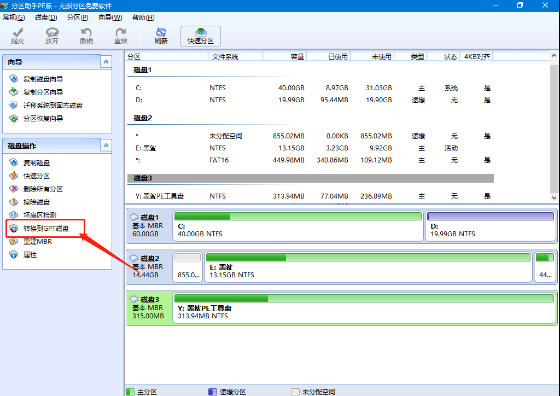Select the 磁盘1 drive icon in disk map

(134, 217)
